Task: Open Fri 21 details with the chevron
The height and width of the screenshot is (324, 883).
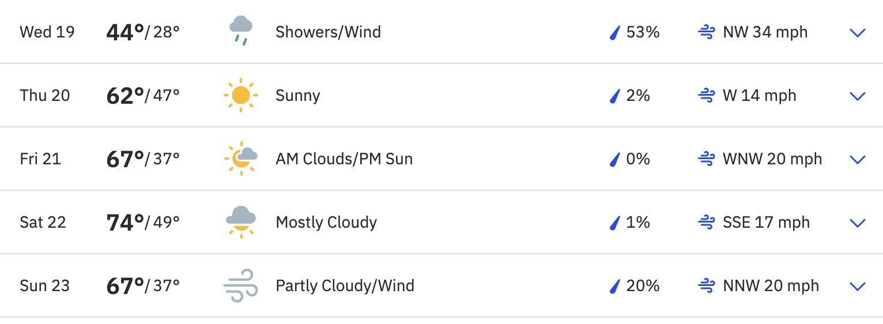Action: point(858,160)
